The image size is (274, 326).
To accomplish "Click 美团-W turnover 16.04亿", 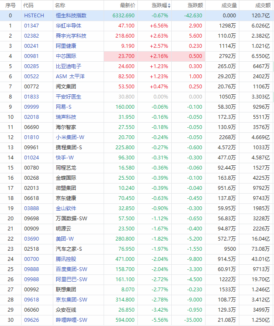I will coord(261,239).
